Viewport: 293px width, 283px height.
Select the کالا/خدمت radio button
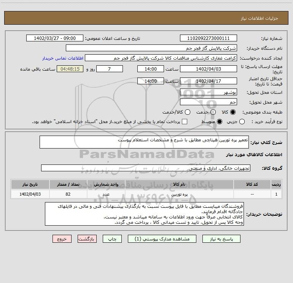[x=188, y=112]
